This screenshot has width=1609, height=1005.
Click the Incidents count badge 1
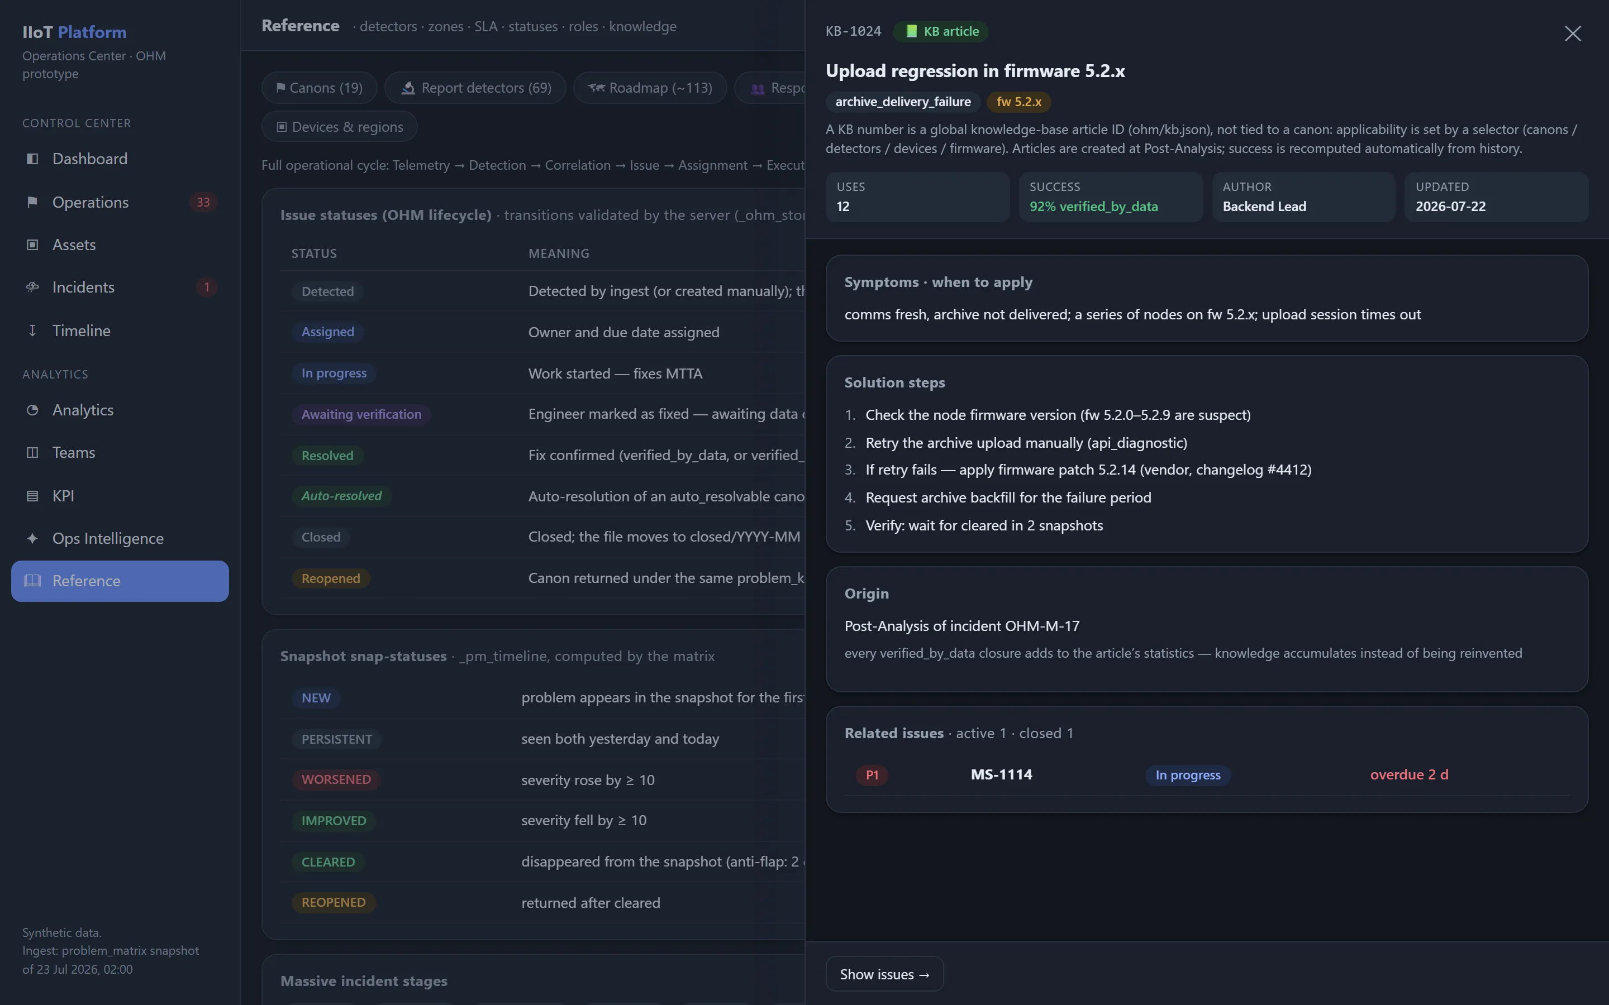206,287
